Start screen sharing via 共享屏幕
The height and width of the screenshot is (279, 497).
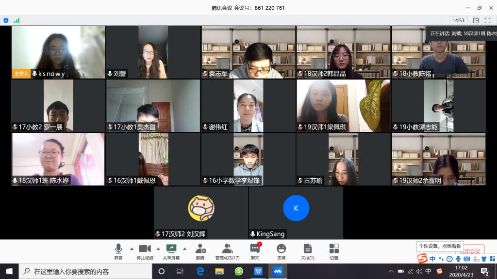click(171, 251)
